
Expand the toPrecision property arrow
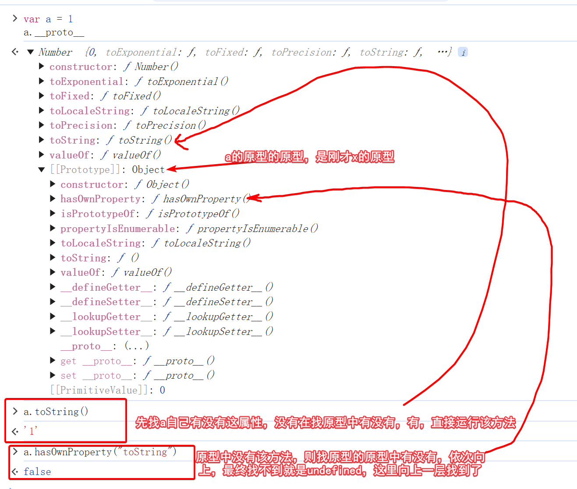click(42, 125)
